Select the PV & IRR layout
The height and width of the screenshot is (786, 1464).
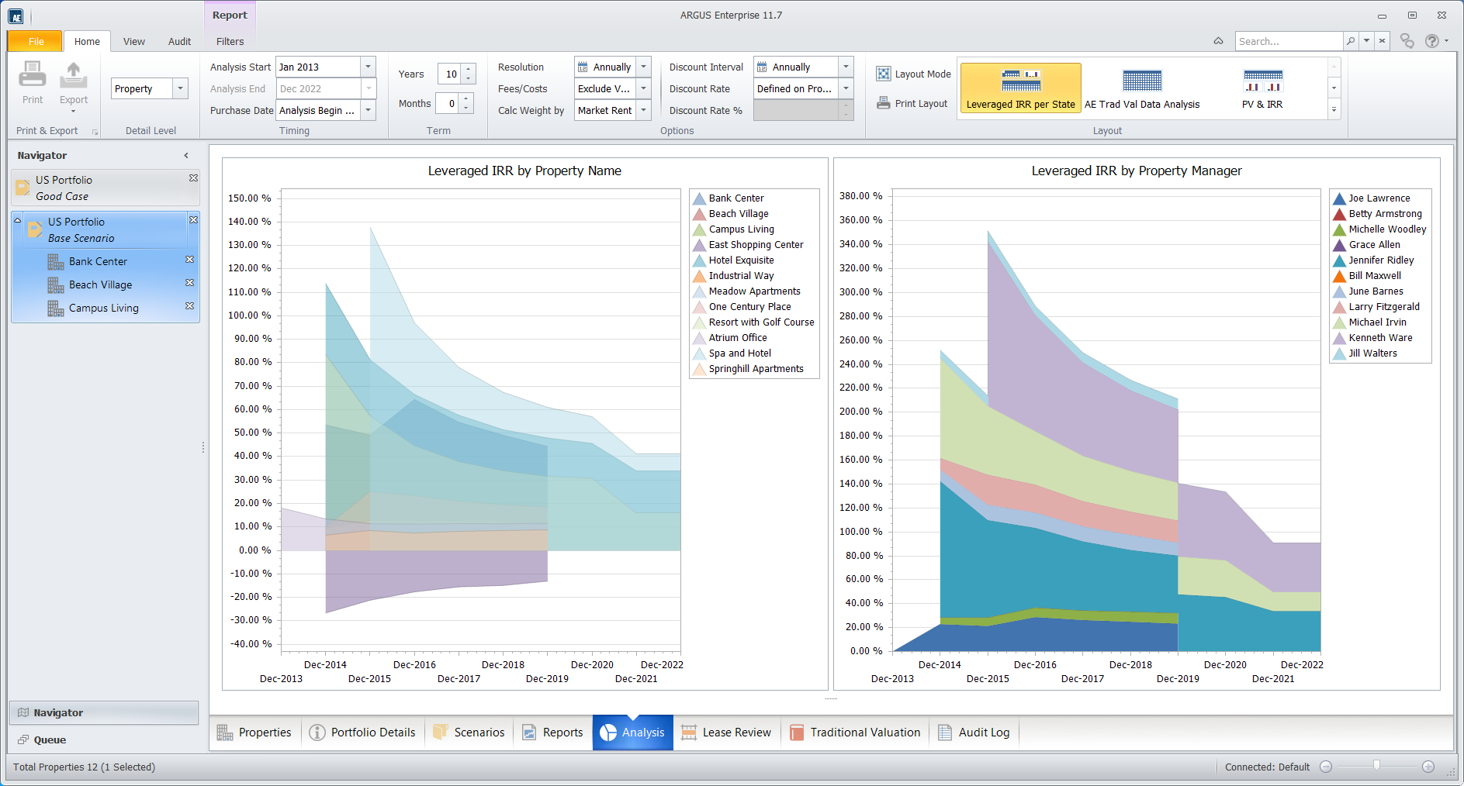[1262, 88]
